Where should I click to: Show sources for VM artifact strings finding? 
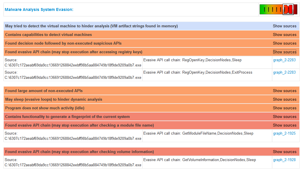[x=284, y=26]
